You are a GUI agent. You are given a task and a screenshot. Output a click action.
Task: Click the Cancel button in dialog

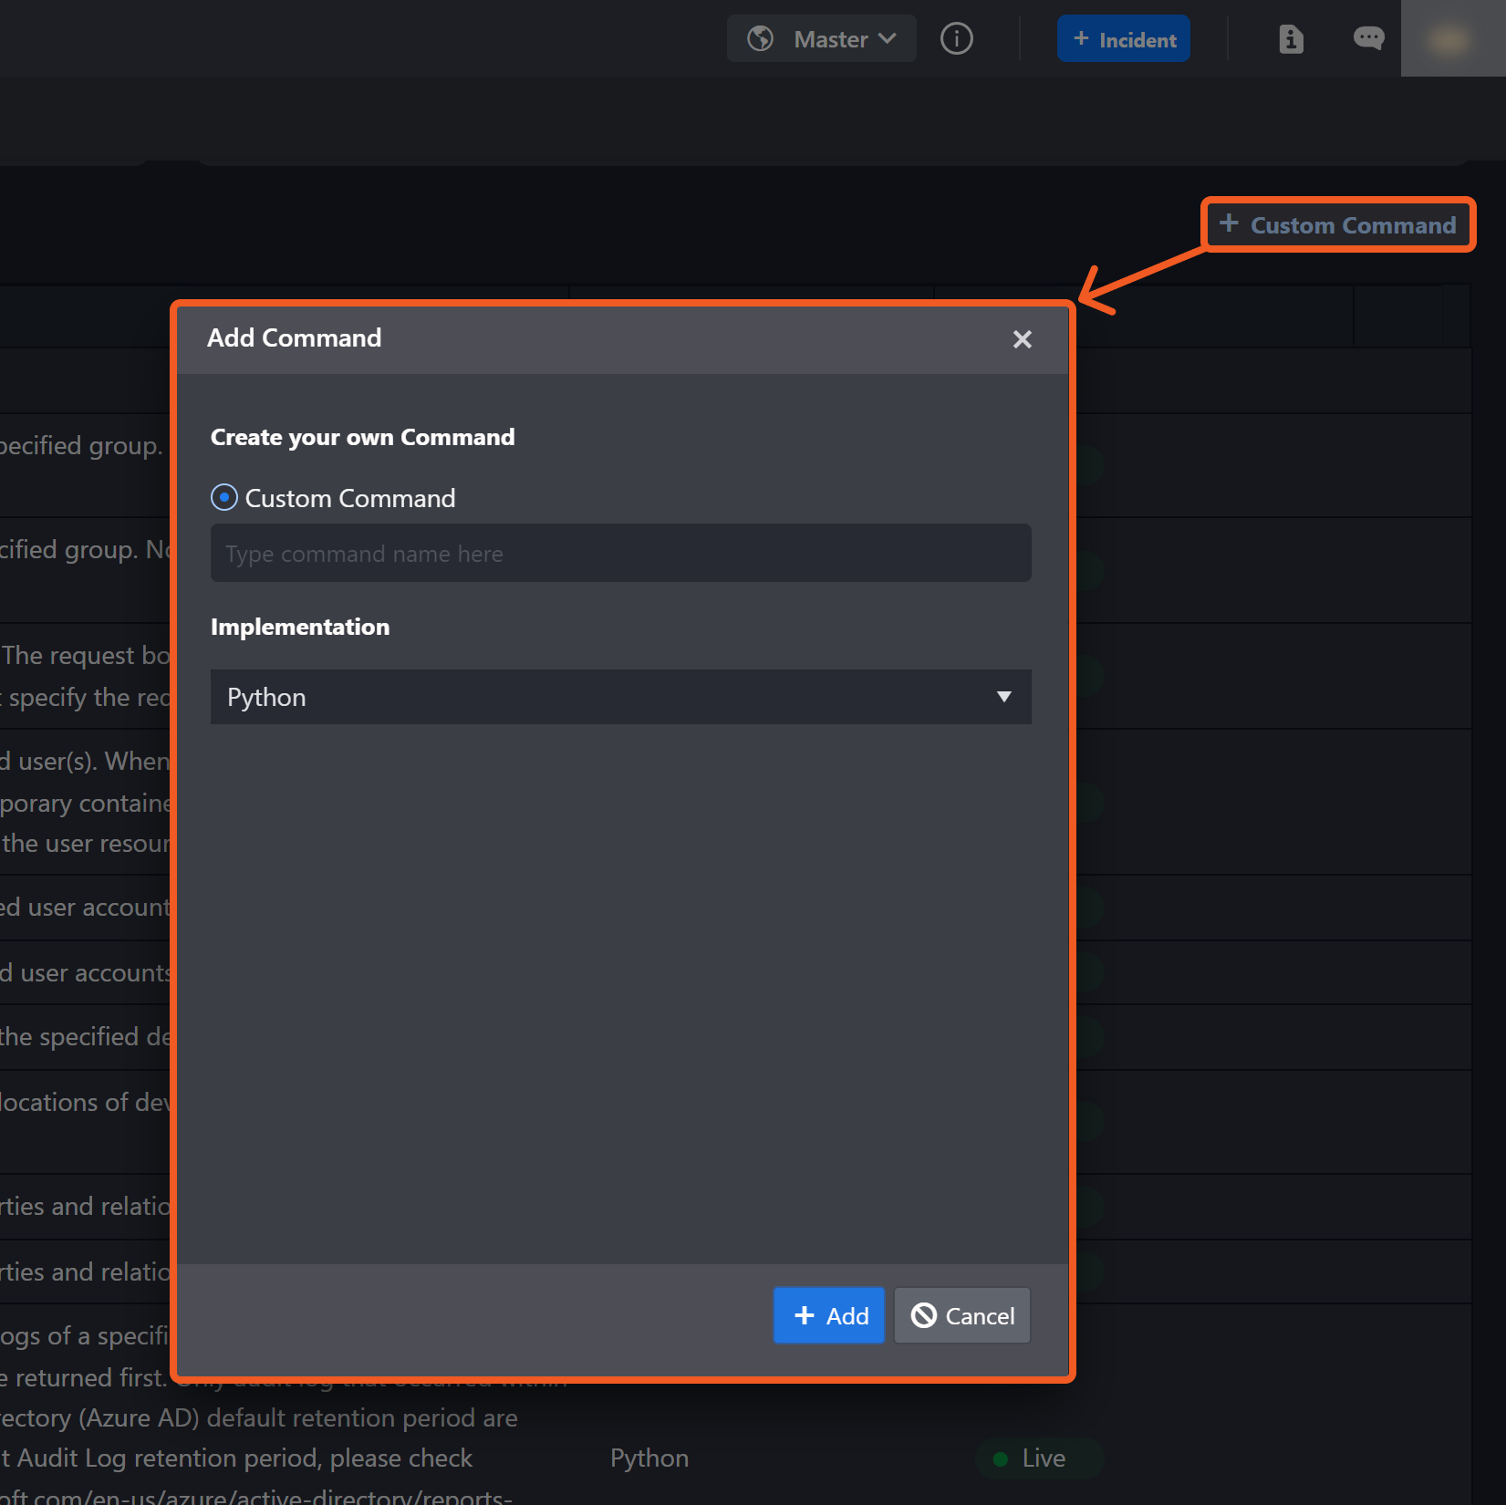coord(962,1315)
